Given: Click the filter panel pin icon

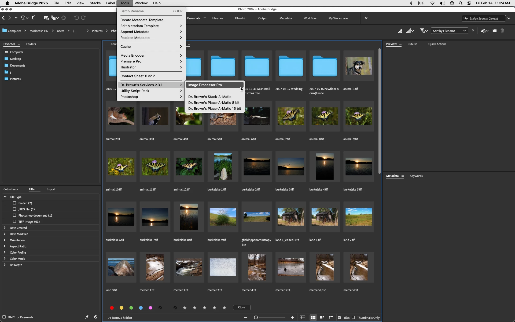Looking at the screenshot, I should point(87,317).
